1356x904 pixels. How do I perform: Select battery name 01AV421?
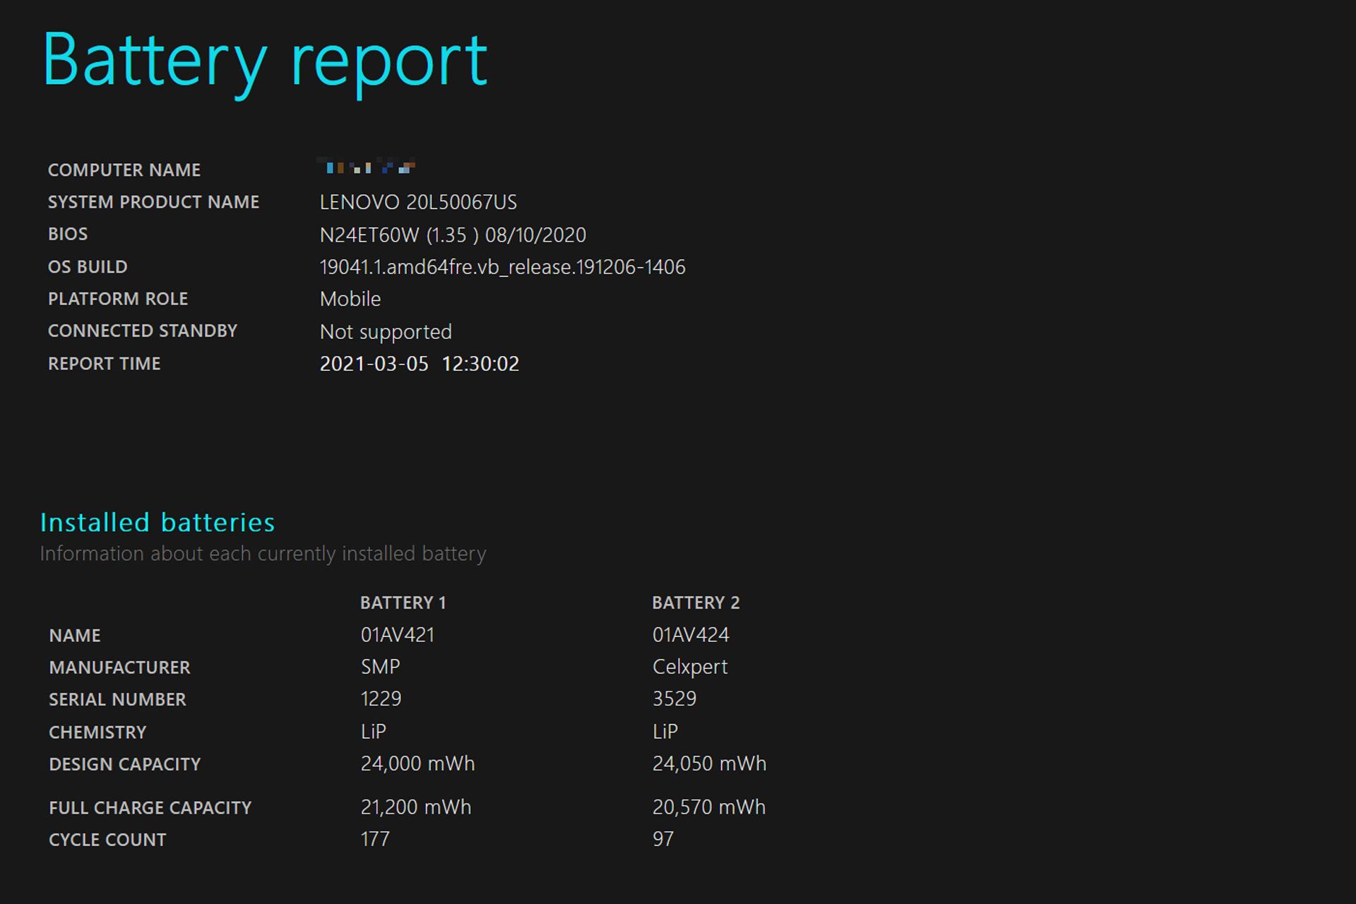(x=398, y=635)
